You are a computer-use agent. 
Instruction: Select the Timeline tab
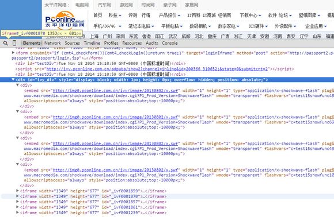point(92,43)
